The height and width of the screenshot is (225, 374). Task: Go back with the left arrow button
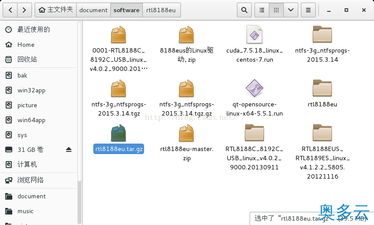click(10, 10)
